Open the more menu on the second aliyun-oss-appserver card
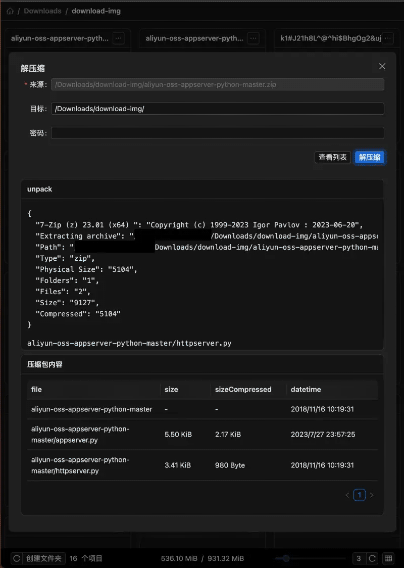 click(x=253, y=38)
